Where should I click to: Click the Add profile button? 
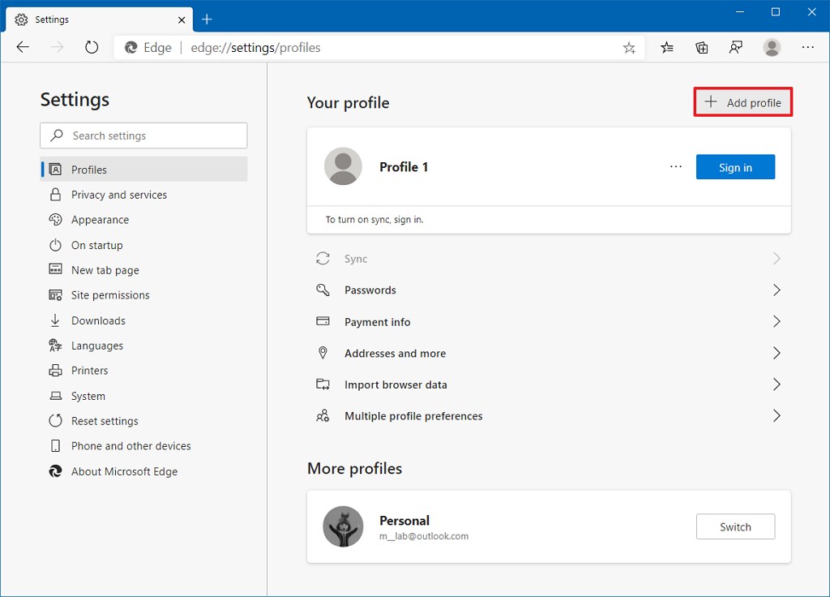click(743, 103)
